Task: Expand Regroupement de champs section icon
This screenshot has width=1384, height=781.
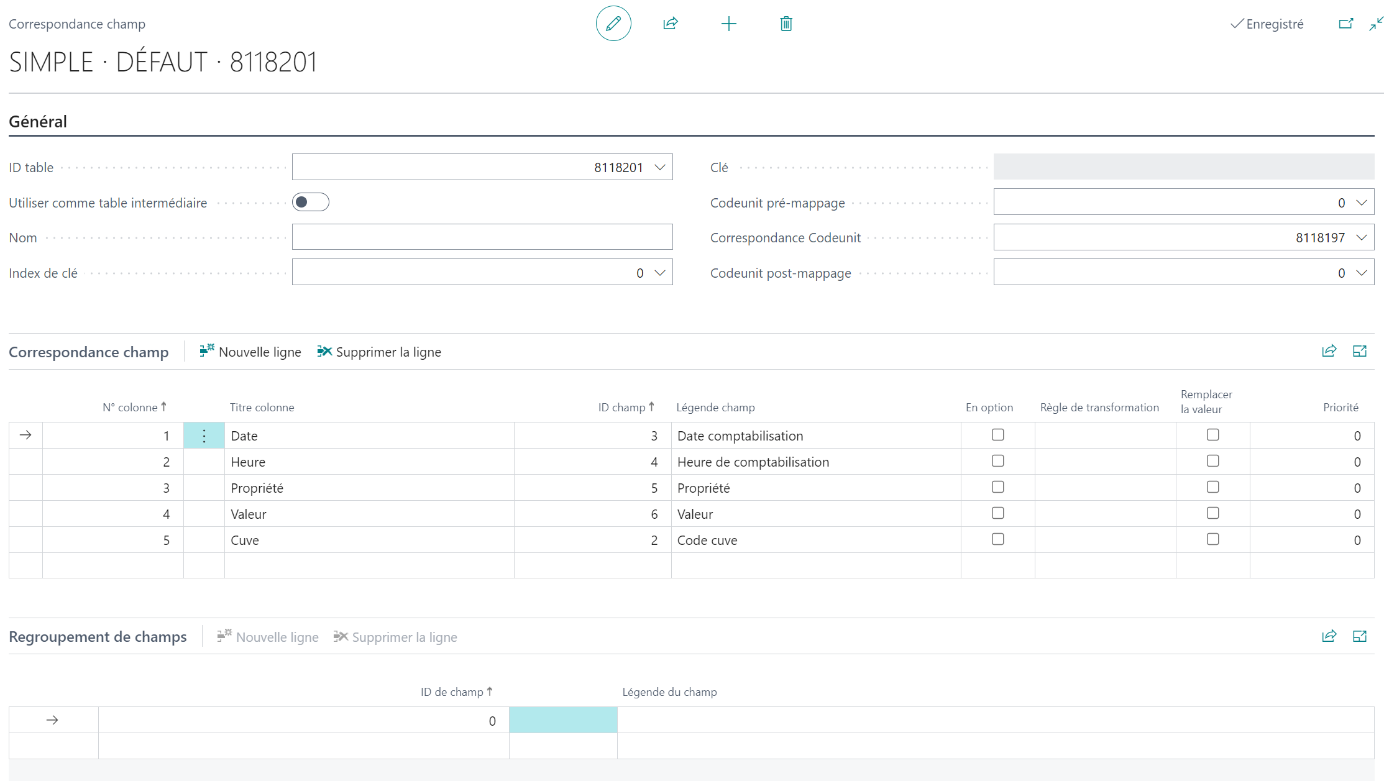Action: [1360, 636]
